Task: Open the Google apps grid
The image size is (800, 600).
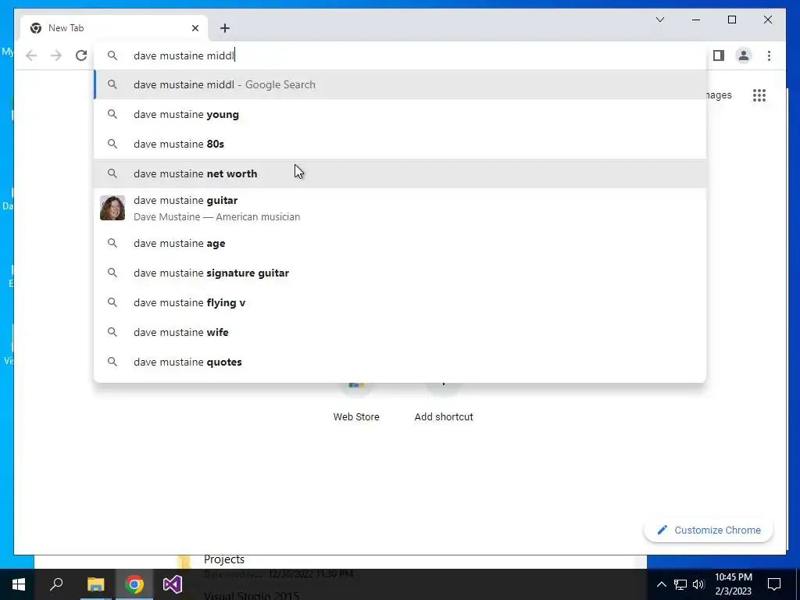Action: click(759, 95)
